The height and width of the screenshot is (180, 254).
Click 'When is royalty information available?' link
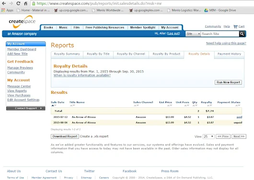pos(82,75)
